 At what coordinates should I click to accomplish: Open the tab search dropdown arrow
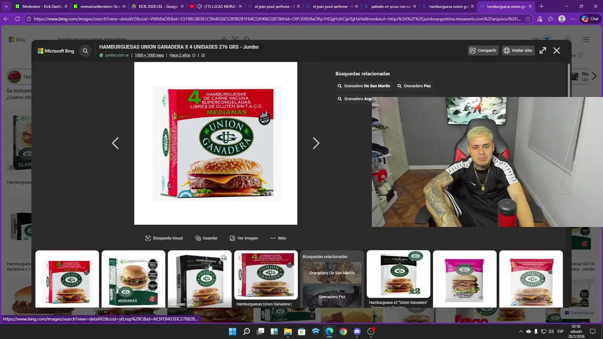click(x=6, y=7)
